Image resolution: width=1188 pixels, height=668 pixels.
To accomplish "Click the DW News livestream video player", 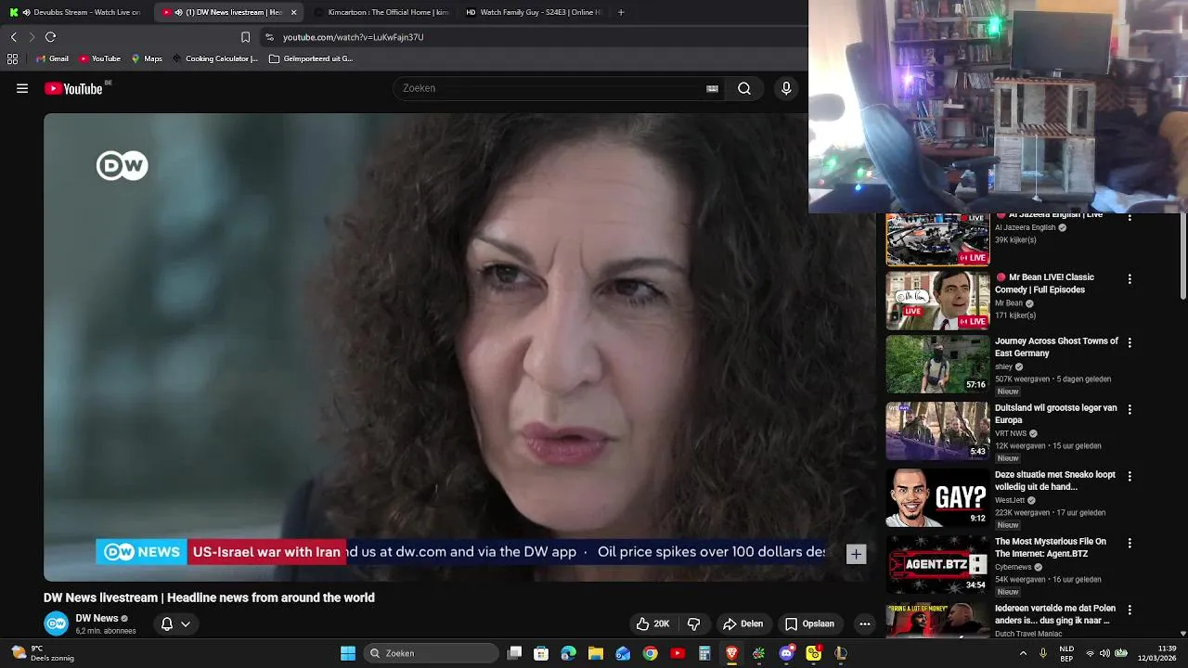I will click(x=459, y=347).
